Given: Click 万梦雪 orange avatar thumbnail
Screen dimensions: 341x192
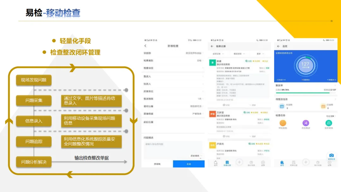Looking at the screenshot, I should 212,114.
